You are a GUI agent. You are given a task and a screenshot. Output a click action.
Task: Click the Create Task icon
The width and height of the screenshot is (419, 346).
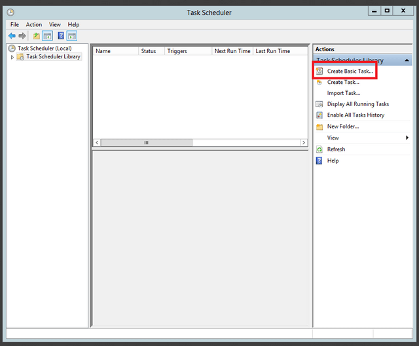coord(319,83)
